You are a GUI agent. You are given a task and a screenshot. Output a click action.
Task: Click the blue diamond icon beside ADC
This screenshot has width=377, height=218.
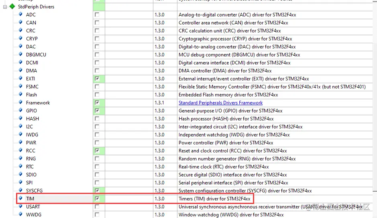pyautogui.click(x=21, y=14)
